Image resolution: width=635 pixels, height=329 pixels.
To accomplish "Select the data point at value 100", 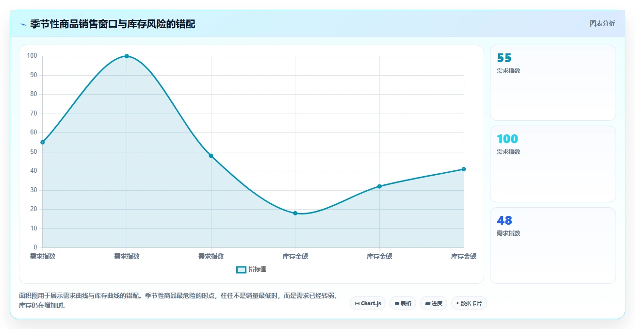I will tap(127, 56).
